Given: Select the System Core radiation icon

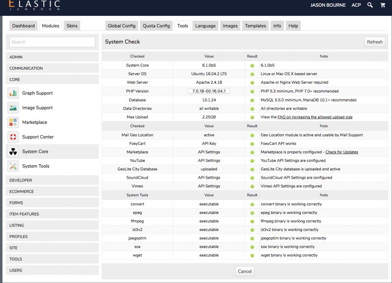Looking at the screenshot, I should coord(13,152).
